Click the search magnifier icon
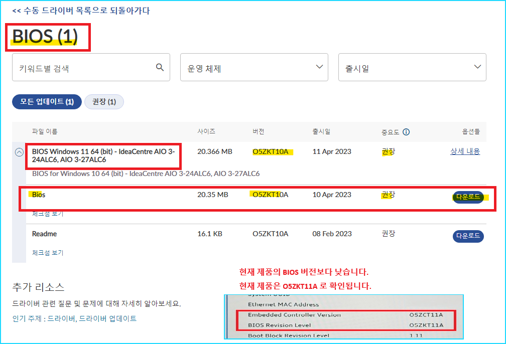Screen dimensions: 506x344 (x=160, y=67)
